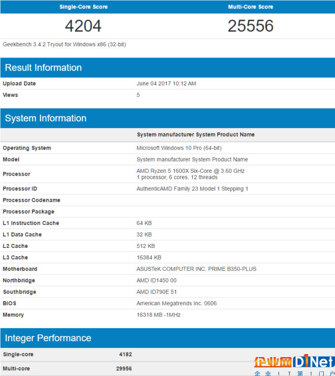
Task: Click the BIOS label
Action: [10, 303]
